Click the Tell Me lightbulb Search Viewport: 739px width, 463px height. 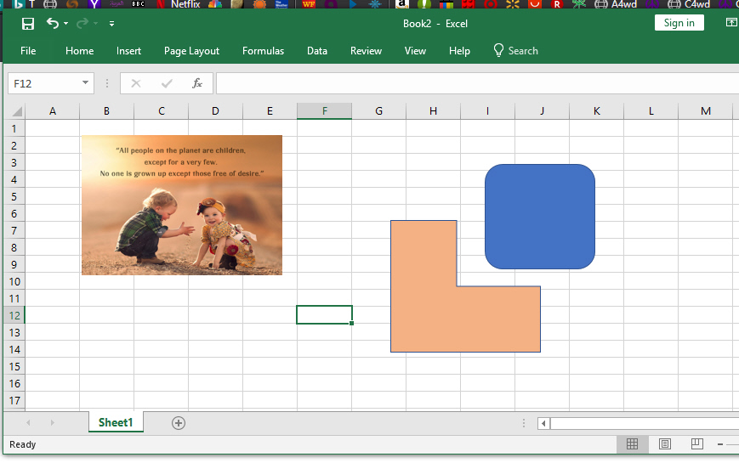[515, 51]
